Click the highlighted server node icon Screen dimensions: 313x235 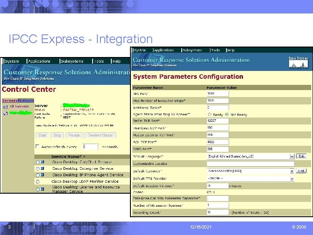pos(5,114)
